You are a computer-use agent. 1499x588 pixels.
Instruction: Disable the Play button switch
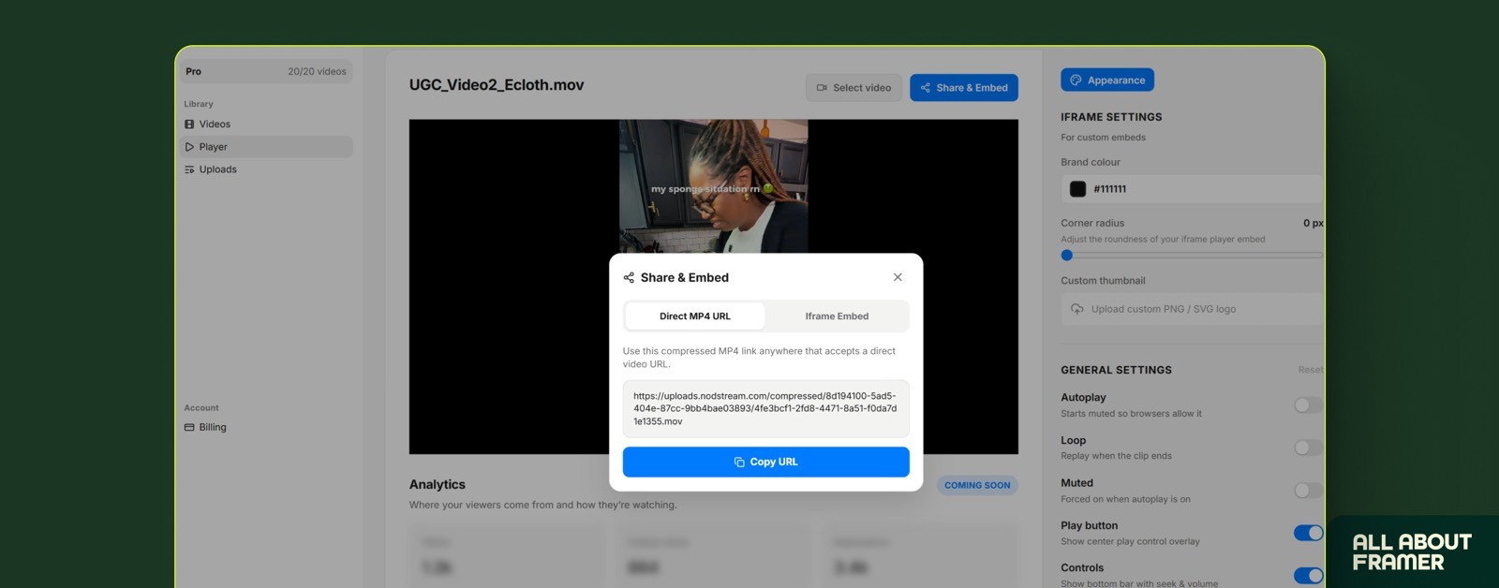(x=1308, y=533)
